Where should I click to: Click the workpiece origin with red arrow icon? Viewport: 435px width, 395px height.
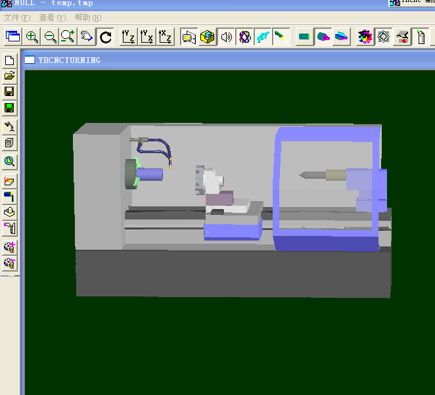9,181
